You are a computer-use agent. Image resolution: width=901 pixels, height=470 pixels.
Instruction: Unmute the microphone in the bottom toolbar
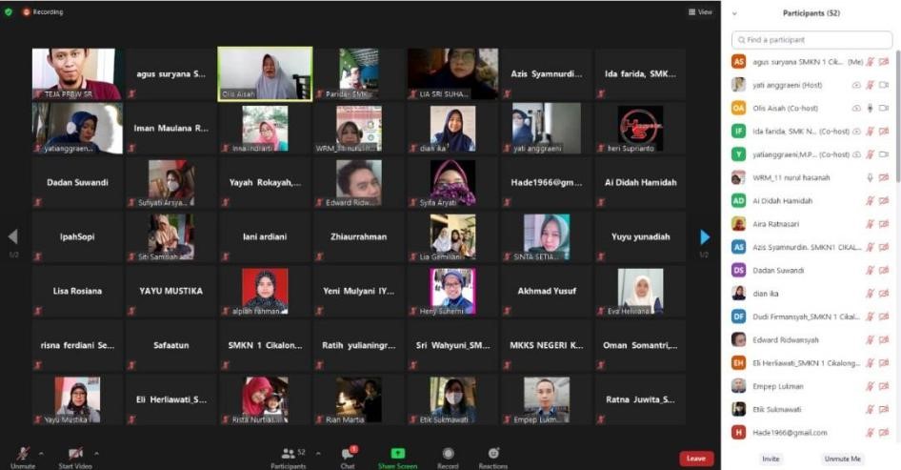click(22, 453)
